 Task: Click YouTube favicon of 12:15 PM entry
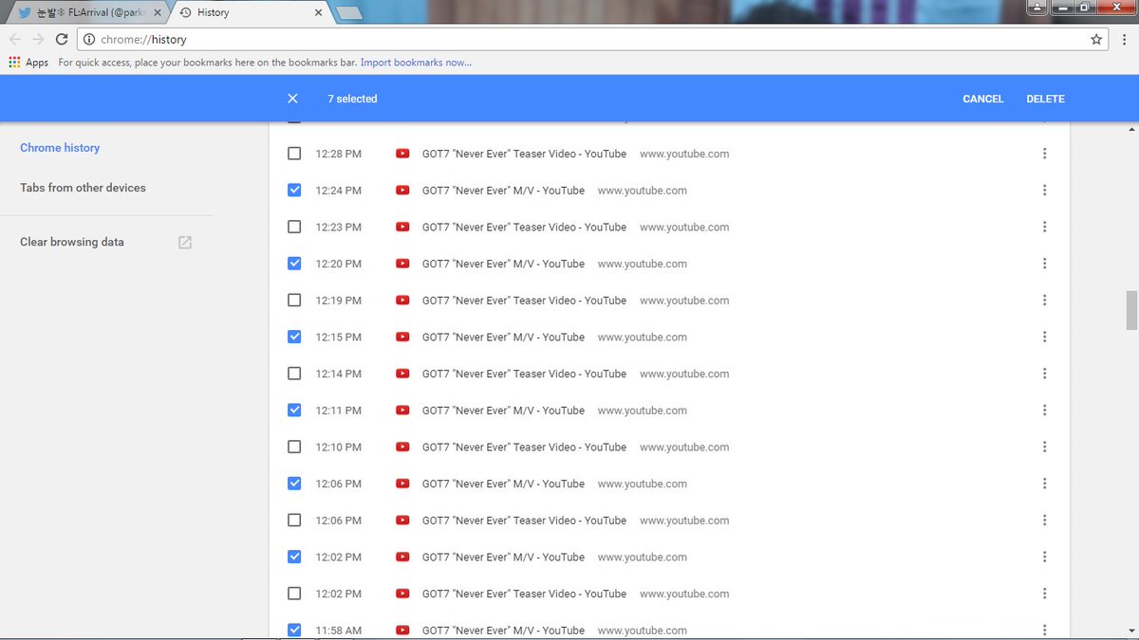402,338
